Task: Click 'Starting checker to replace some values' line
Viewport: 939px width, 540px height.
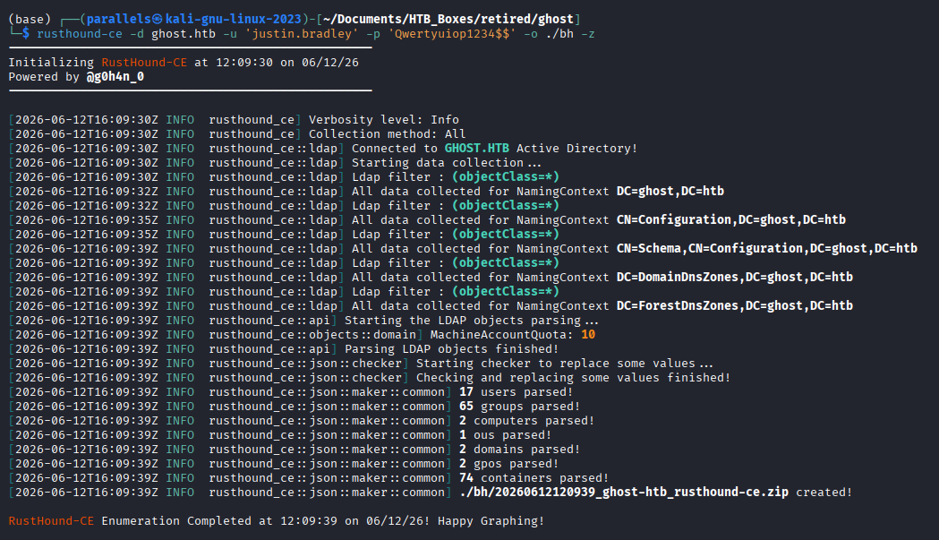Action: (565, 364)
